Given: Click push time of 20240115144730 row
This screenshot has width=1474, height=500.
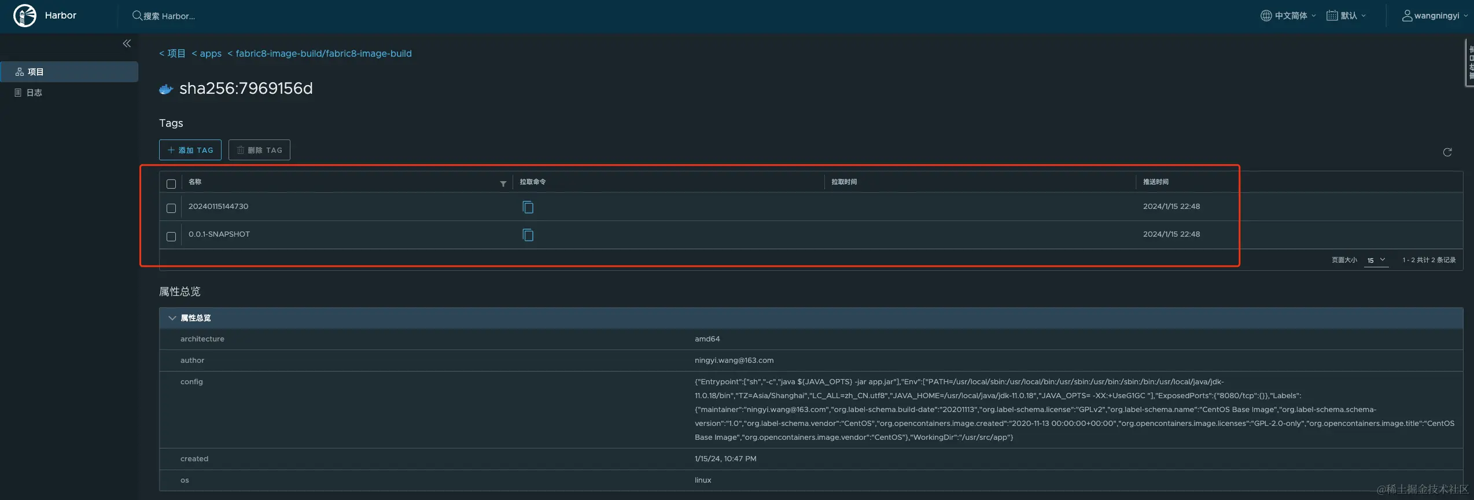Looking at the screenshot, I should [x=1171, y=206].
